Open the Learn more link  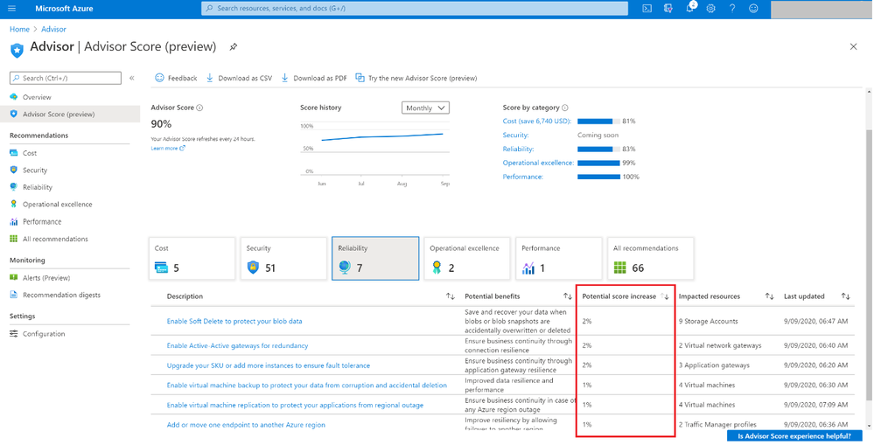(x=168, y=148)
